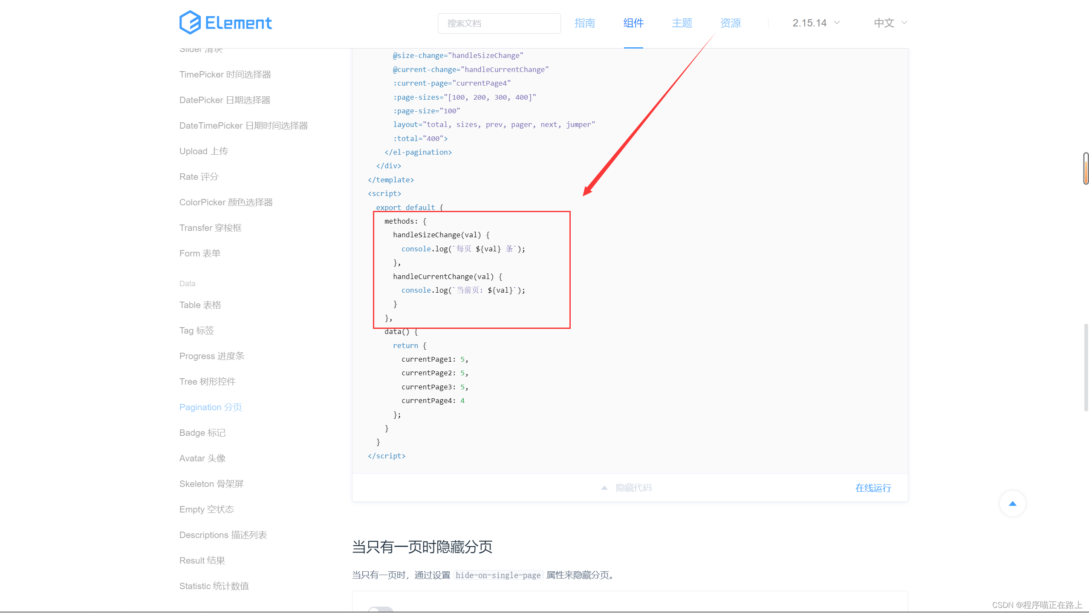Open Descriptions 描述列表 in sidebar
The height and width of the screenshot is (613, 1089).
click(x=223, y=535)
